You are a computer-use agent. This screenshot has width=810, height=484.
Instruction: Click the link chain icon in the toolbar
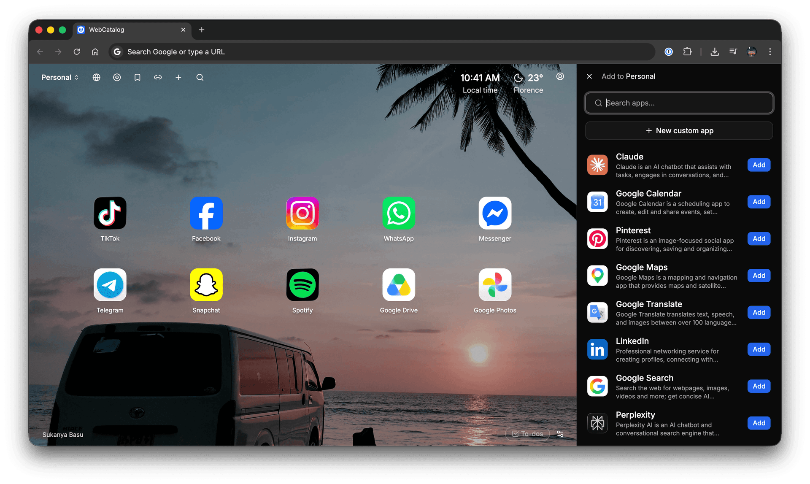tap(158, 77)
